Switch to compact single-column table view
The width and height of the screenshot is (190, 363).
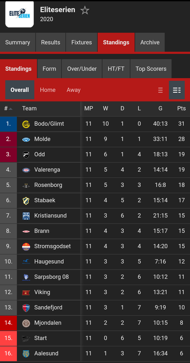point(160,90)
